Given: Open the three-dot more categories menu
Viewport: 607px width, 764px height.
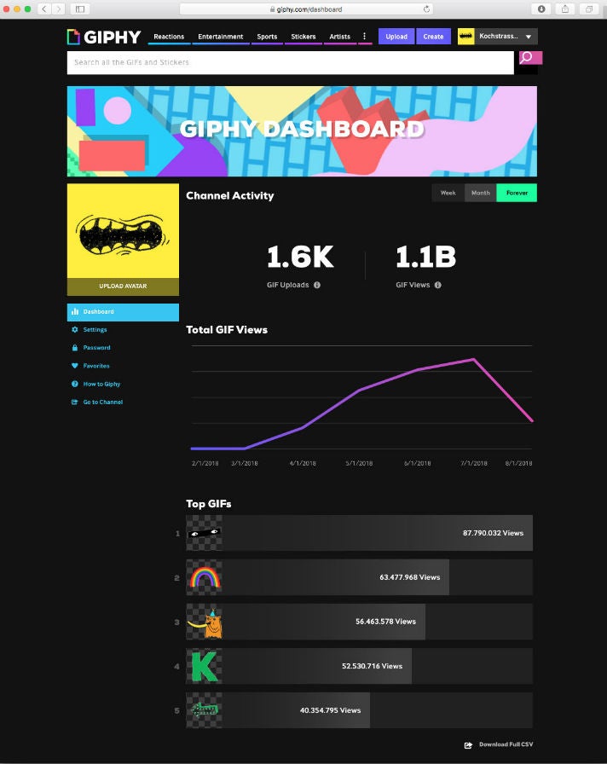Looking at the screenshot, I should point(365,37).
